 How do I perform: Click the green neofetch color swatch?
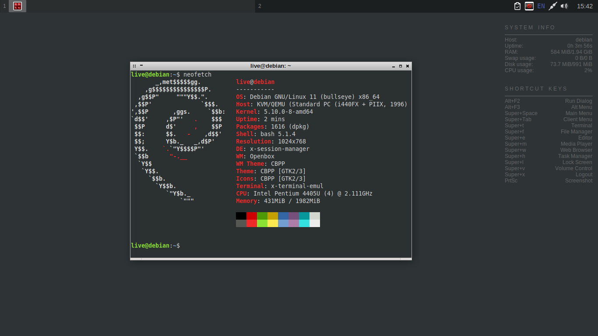tap(261, 215)
